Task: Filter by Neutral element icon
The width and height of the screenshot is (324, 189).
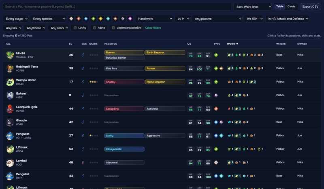Action: tap(71, 19)
